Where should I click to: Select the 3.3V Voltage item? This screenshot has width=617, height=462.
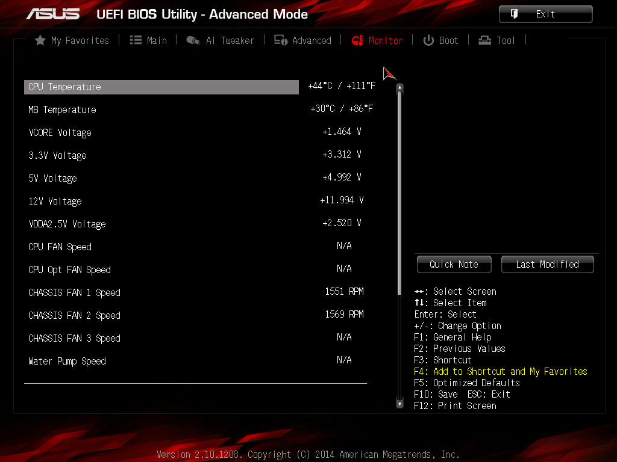click(57, 156)
